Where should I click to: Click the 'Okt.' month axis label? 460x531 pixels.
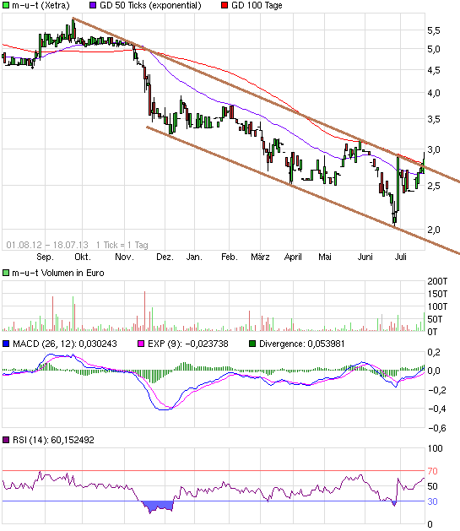pyautogui.click(x=83, y=257)
